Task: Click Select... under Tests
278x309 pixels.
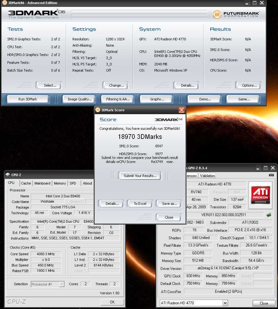Action: point(49,85)
